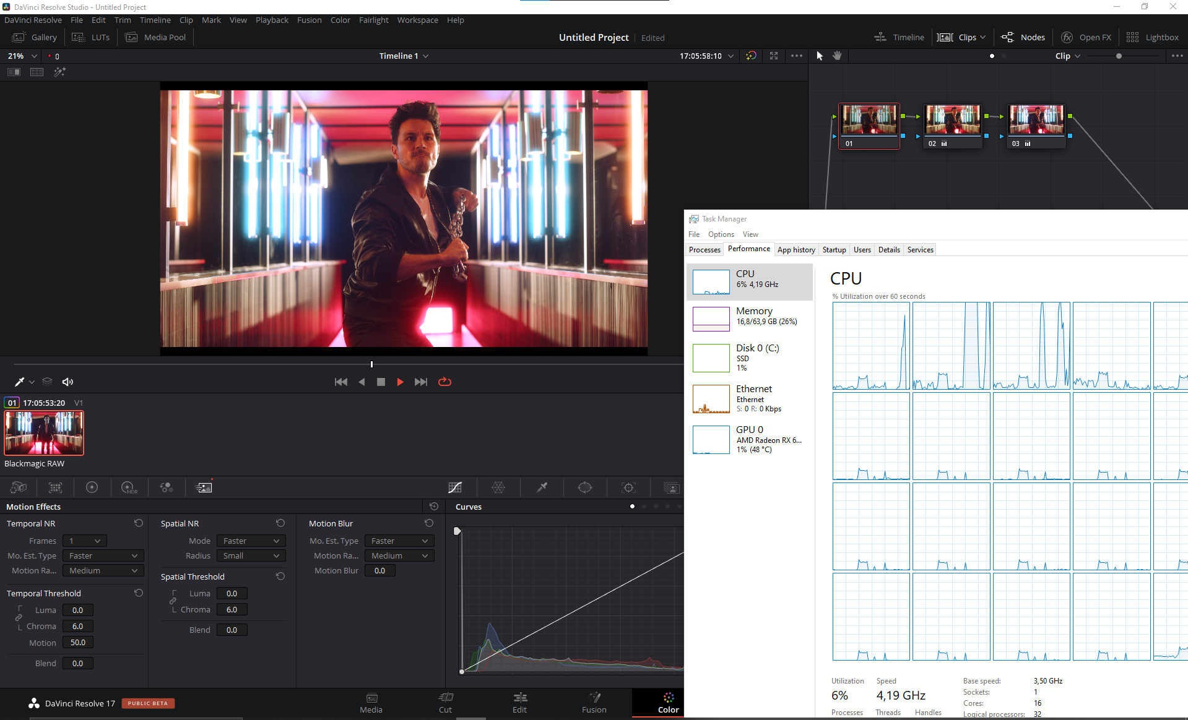1188x720 pixels.
Task: Reset the Temporal NR section
Action: (139, 523)
